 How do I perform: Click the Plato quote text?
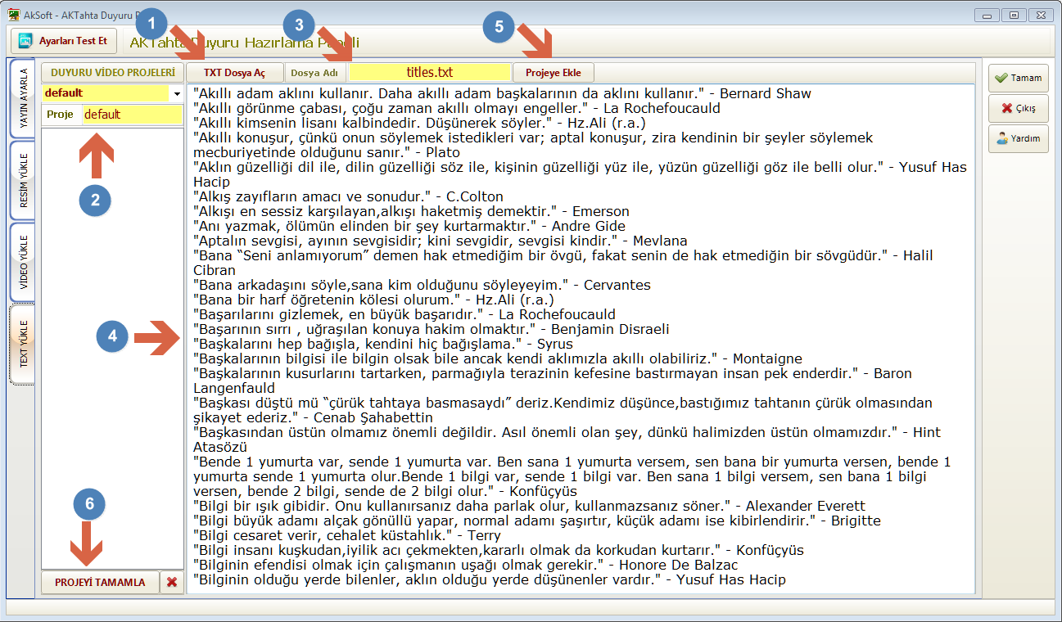533,145
